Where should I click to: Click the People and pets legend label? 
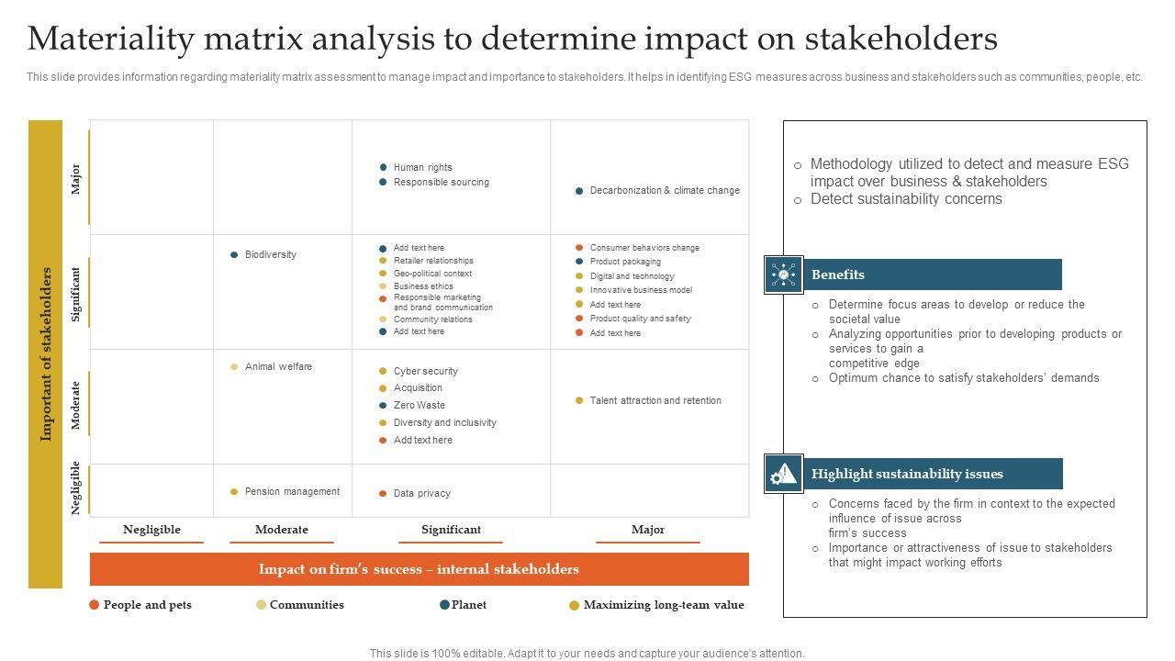point(147,605)
